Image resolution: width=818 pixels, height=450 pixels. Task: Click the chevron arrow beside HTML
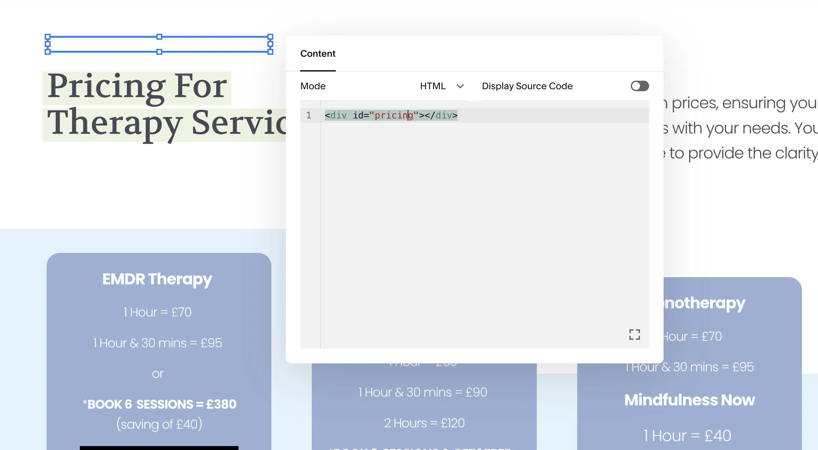coord(460,86)
